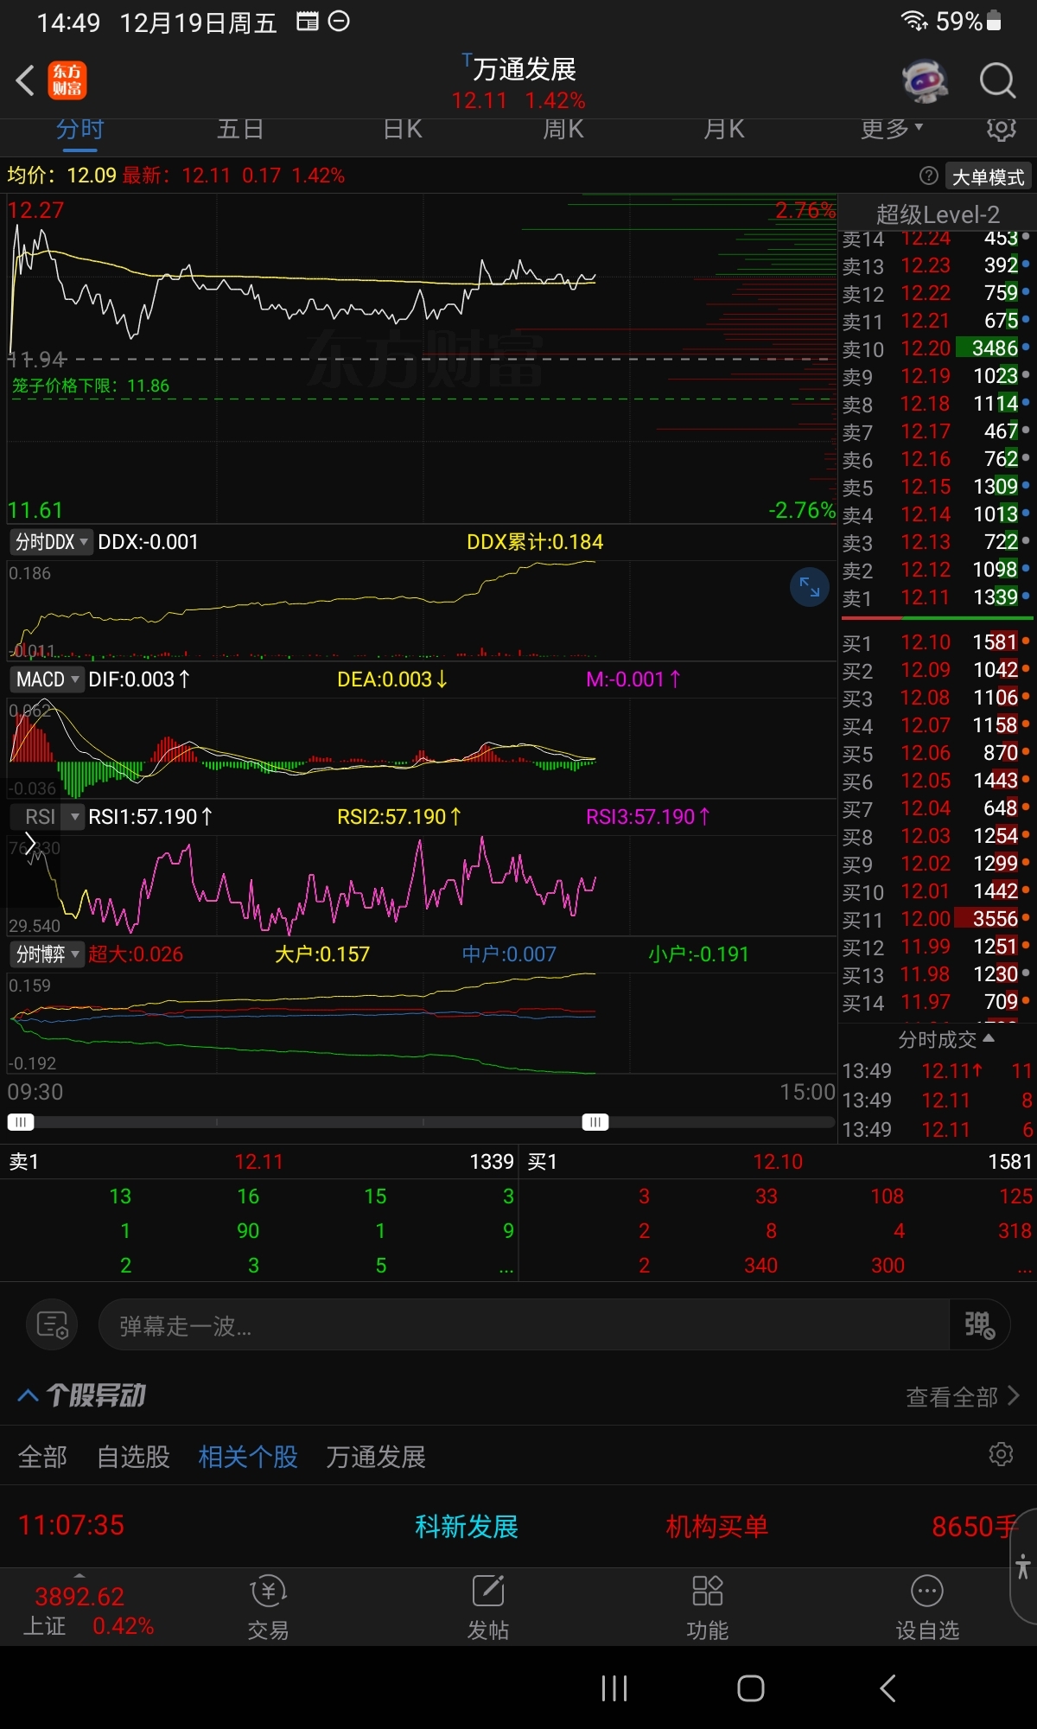Open the 东方财富 logo icon
This screenshot has height=1729, width=1037.
[x=67, y=80]
